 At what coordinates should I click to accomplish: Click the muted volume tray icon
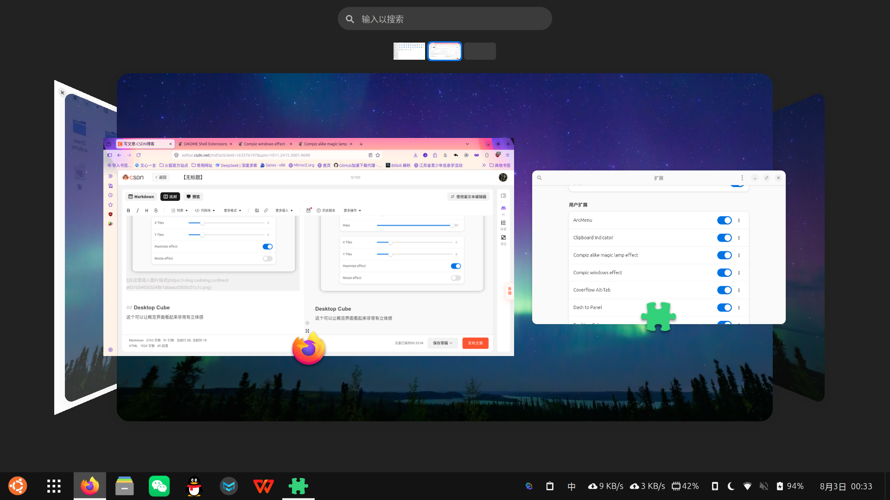pyautogui.click(x=764, y=486)
